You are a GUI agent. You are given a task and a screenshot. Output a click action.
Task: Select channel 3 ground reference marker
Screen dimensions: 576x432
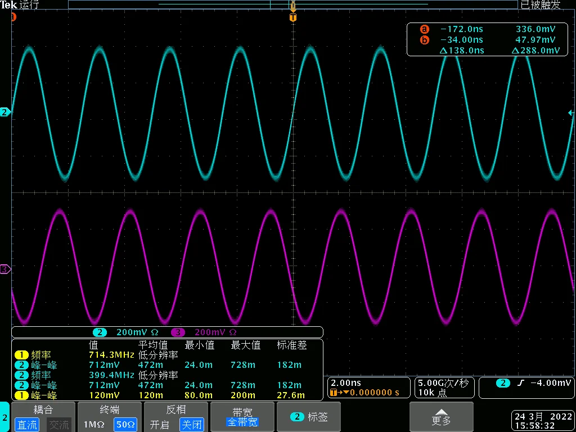[x=5, y=269]
